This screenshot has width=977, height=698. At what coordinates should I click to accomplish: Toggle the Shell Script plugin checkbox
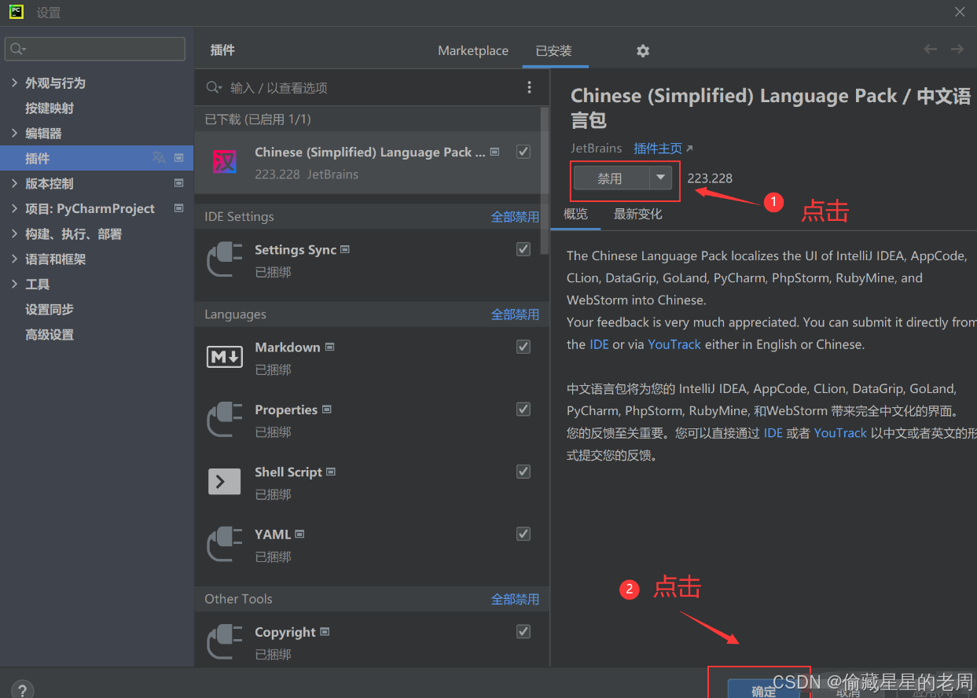[x=523, y=472]
